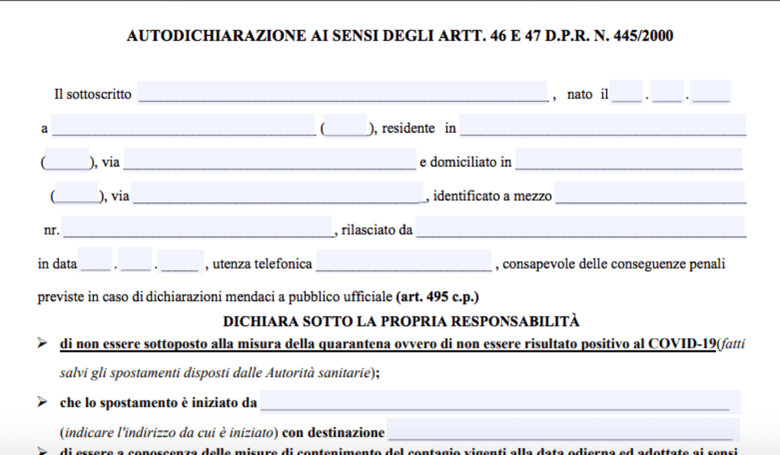Click the 'identificato a mezzo' document field
The image size is (780, 455).
pyautogui.click(x=649, y=194)
